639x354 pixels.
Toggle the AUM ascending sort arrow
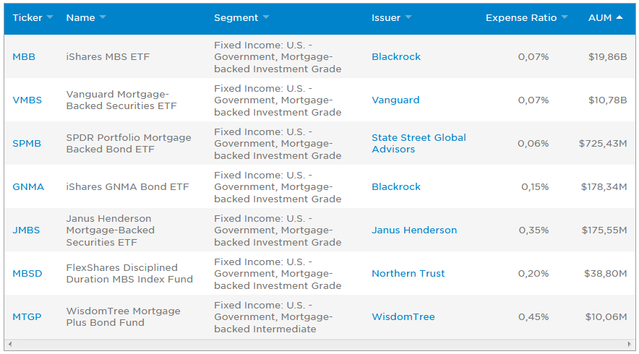pyautogui.click(x=619, y=17)
